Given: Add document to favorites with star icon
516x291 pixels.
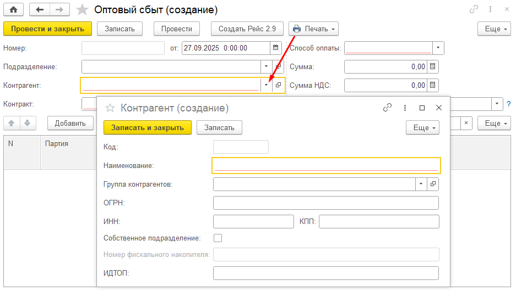Looking at the screenshot, I should coord(82,10).
